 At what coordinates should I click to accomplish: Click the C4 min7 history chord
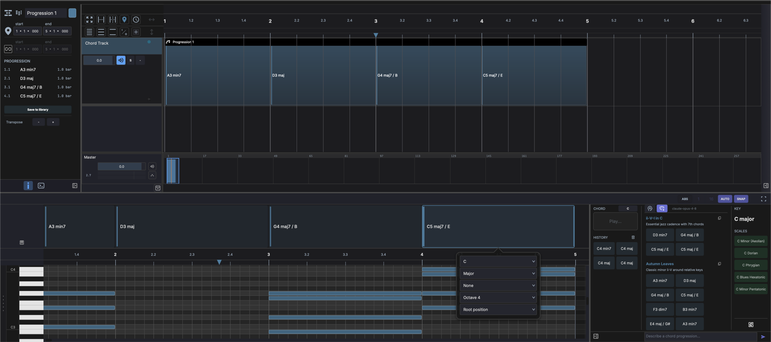pos(604,249)
